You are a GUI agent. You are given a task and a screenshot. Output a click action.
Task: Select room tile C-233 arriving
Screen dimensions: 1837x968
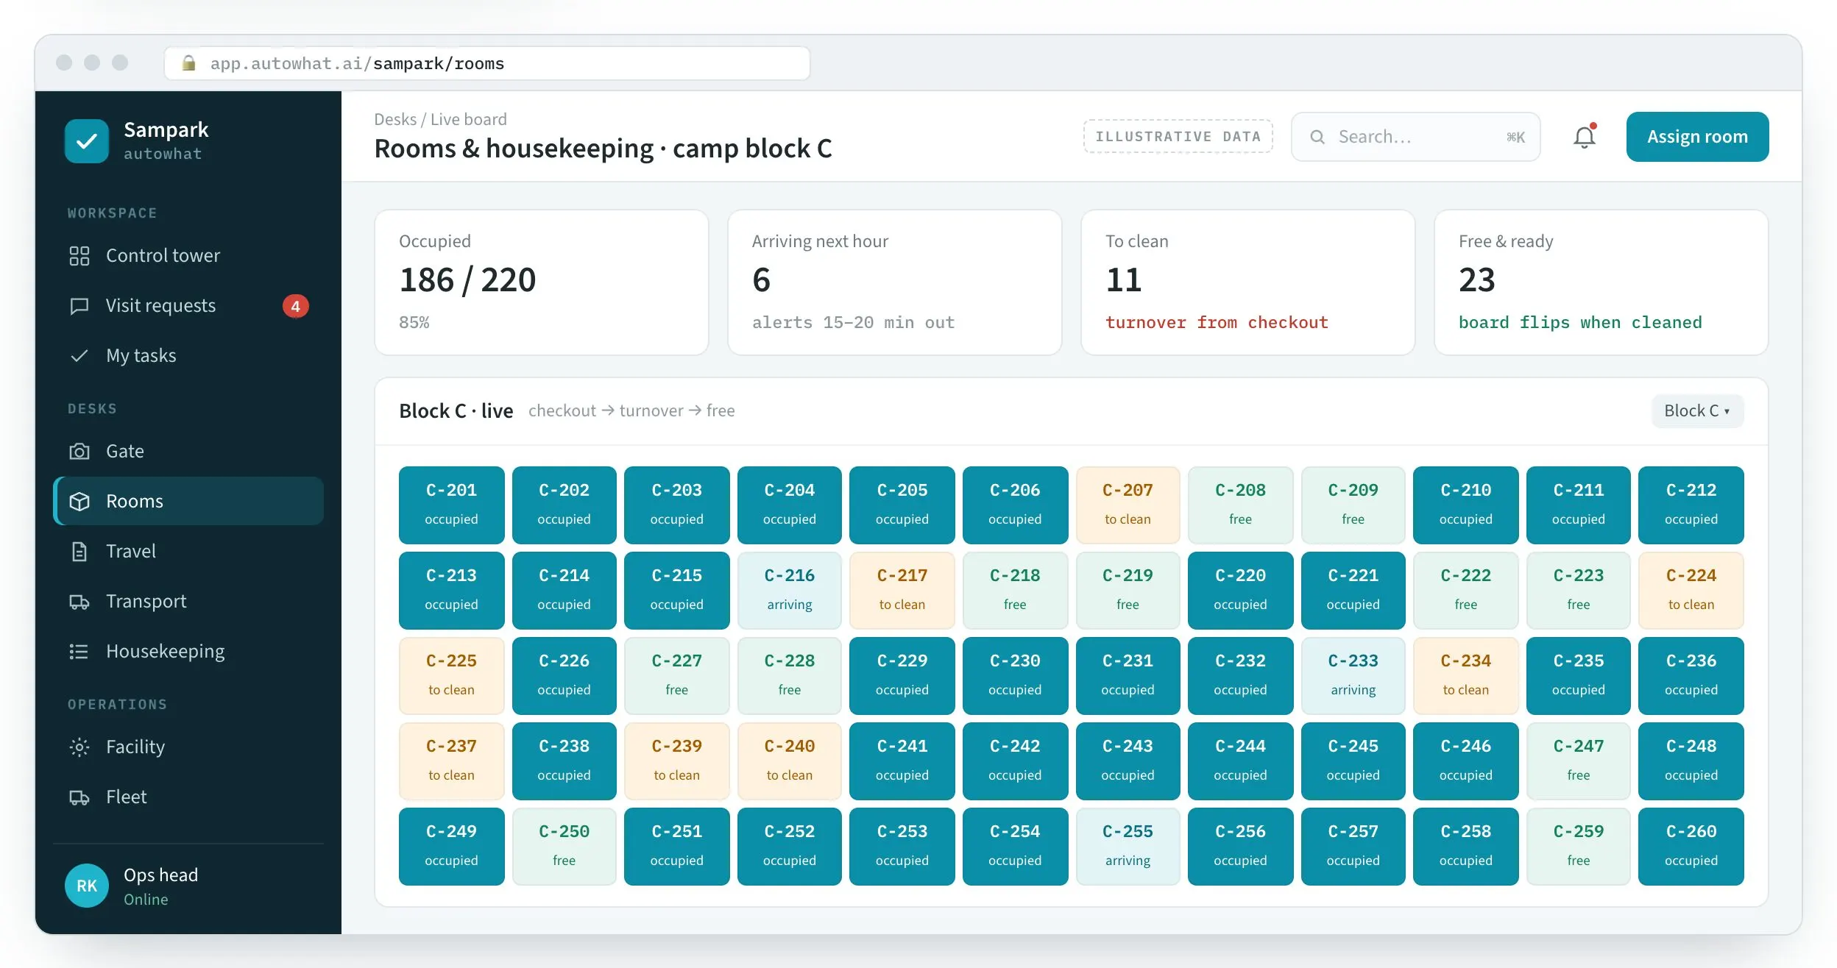(x=1353, y=676)
